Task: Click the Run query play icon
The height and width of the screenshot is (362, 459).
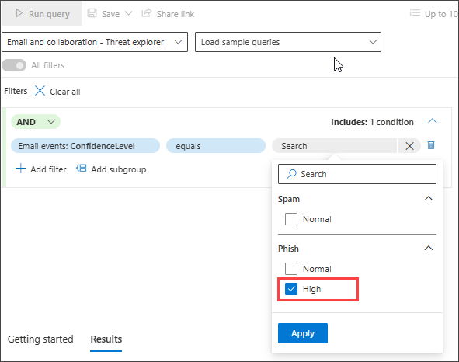Action: [19, 13]
